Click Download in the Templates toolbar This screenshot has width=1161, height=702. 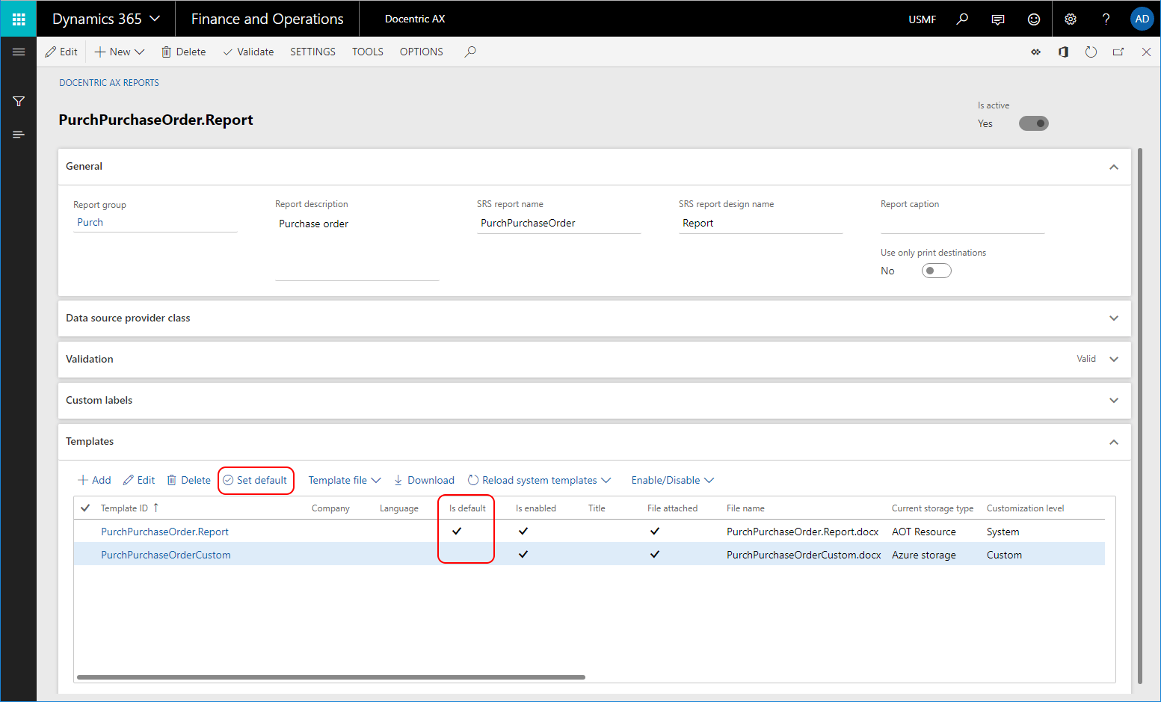point(424,480)
